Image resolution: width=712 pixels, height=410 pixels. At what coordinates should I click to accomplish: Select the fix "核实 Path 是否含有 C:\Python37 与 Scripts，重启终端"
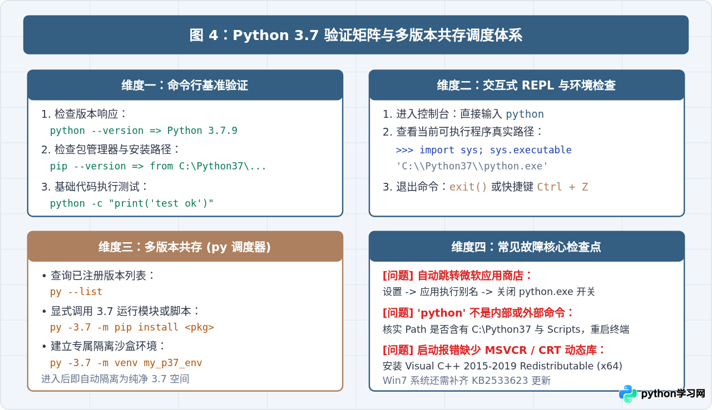click(506, 329)
